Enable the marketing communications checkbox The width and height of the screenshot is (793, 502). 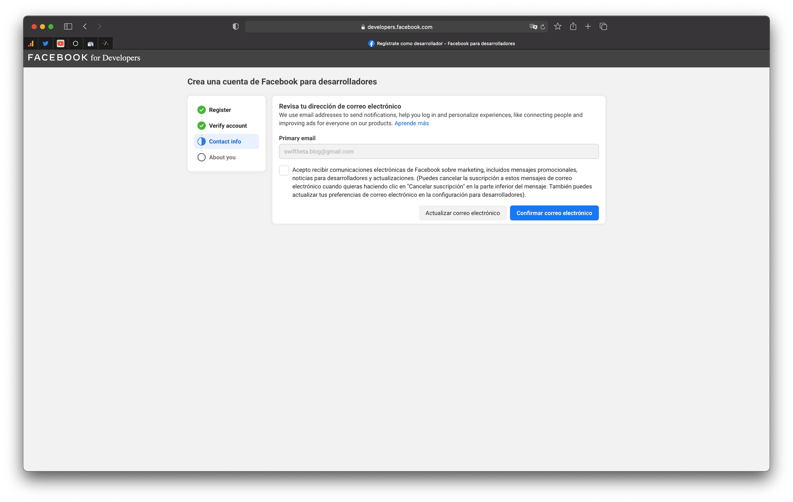[284, 170]
